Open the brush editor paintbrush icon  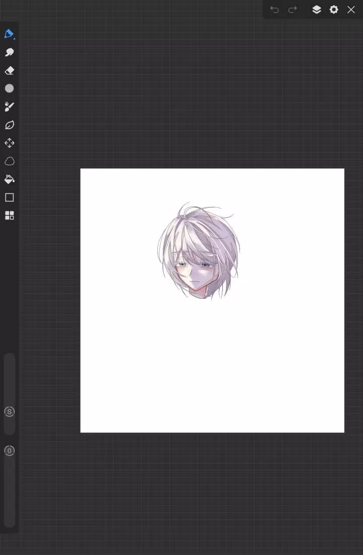pyautogui.click(x=9, y=106)
